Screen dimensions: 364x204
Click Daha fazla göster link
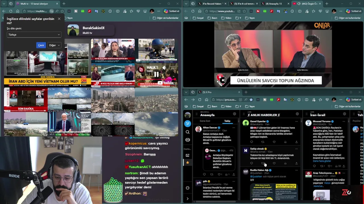click(x=322, y=161)
